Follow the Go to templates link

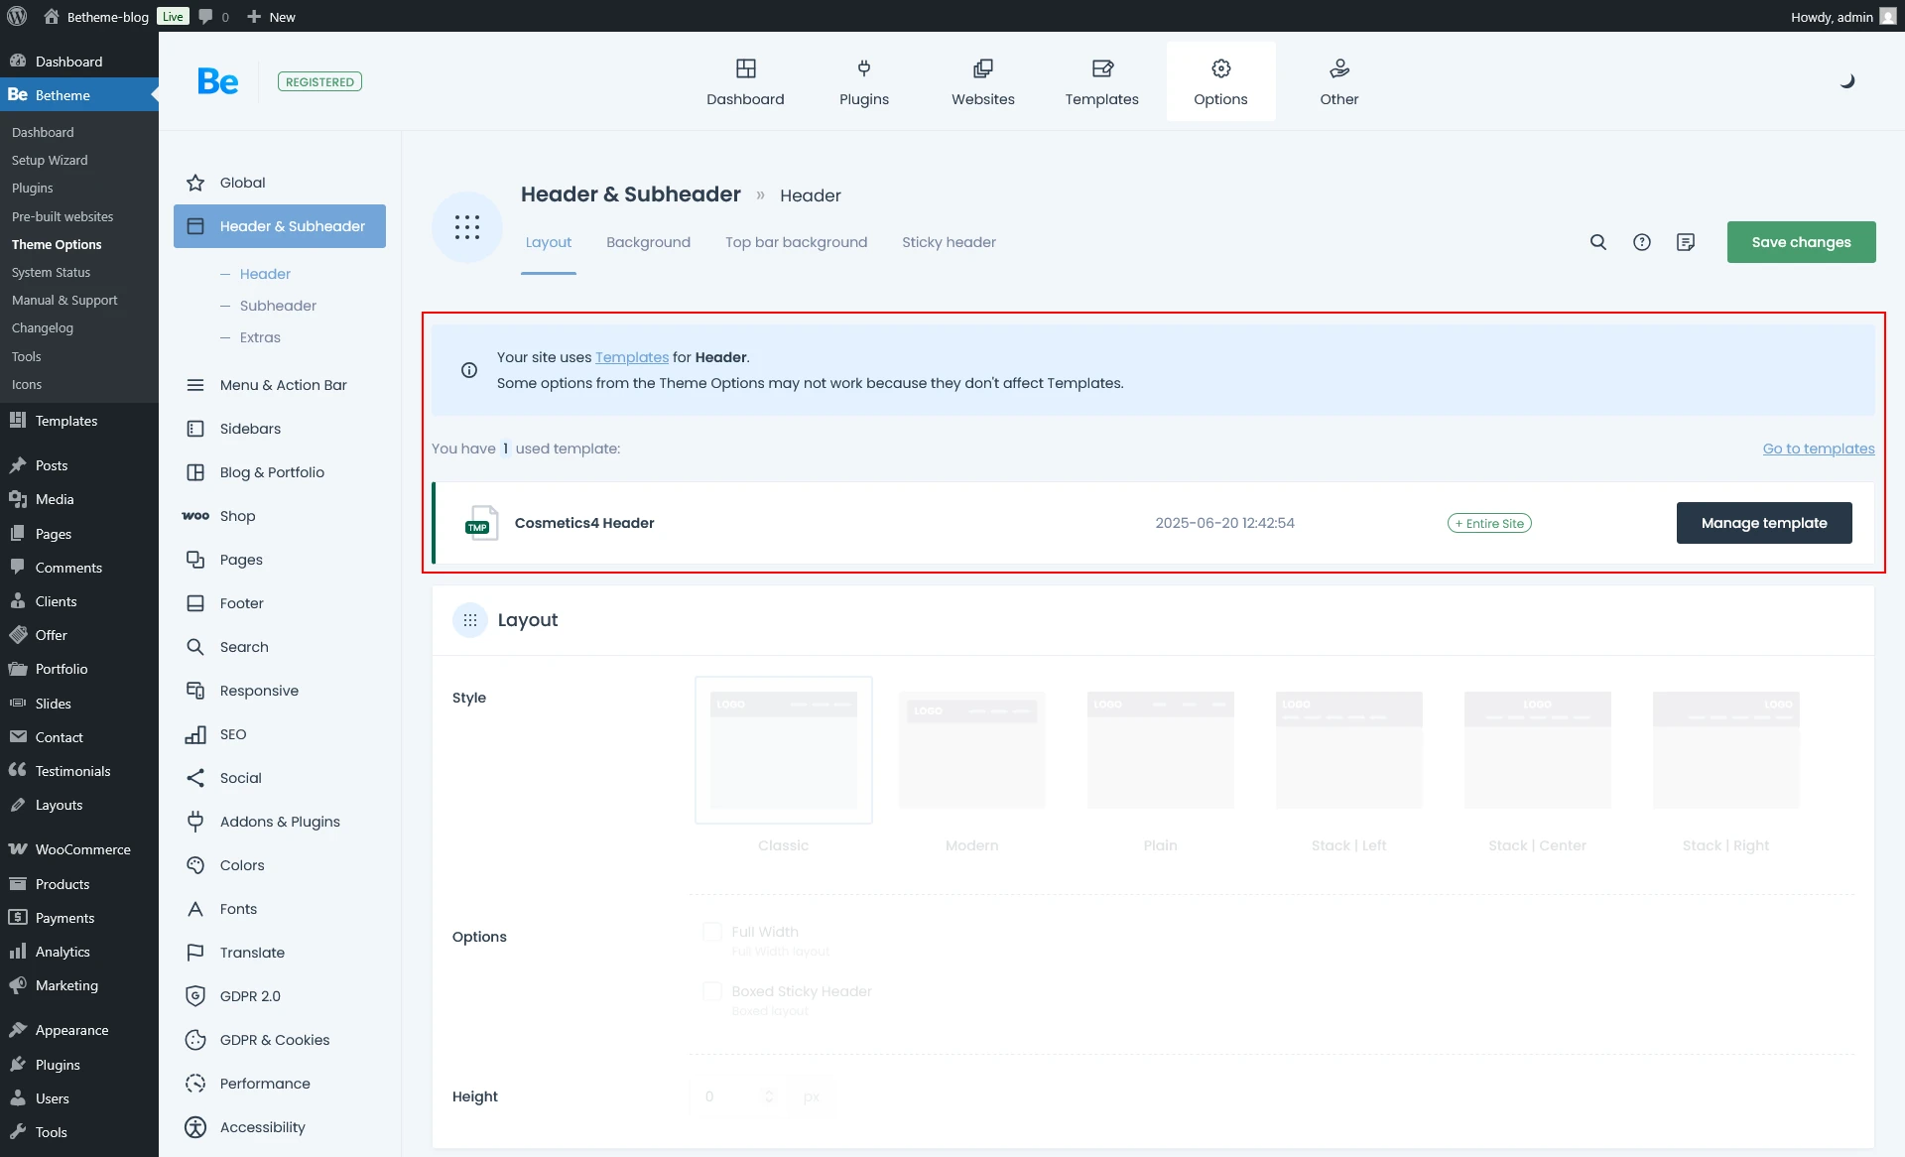[1818, 448]
